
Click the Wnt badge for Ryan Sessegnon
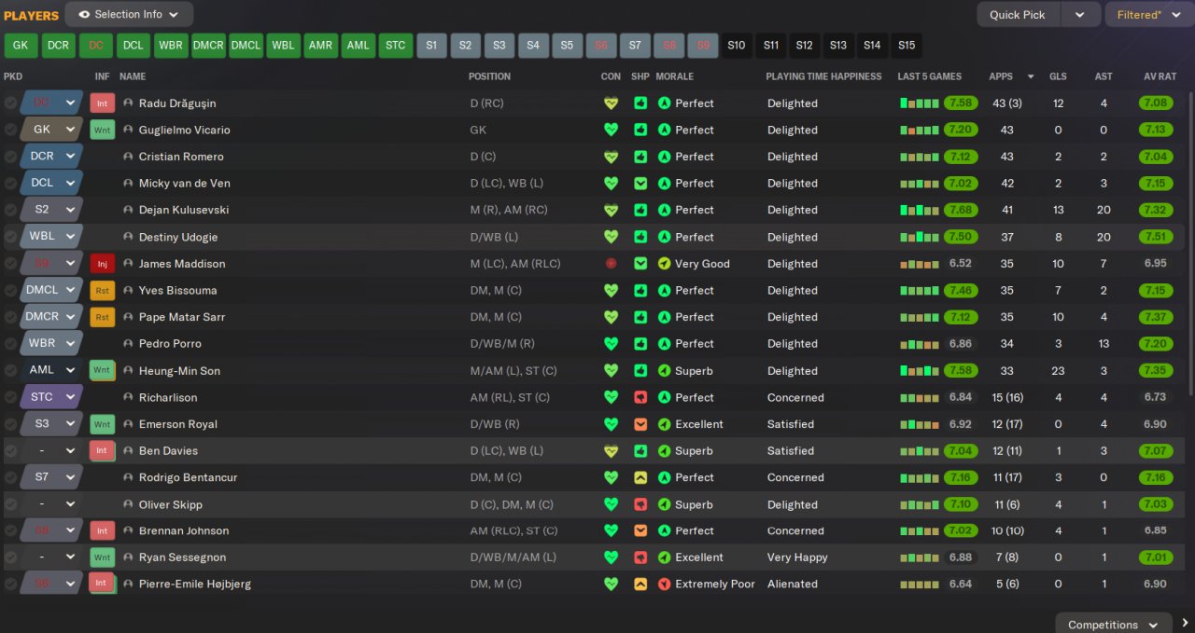(x=102, y=557)
